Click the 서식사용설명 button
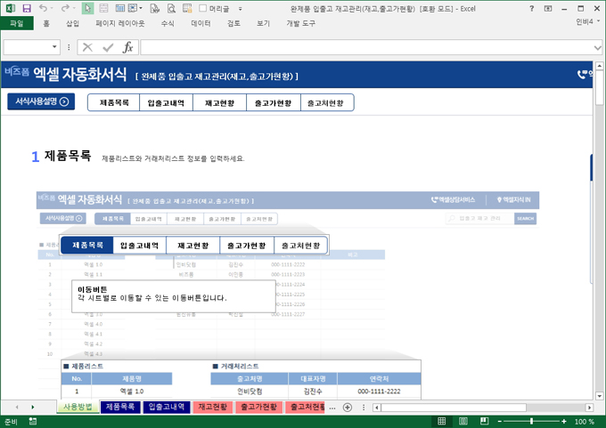Viewport: 606px width, 428px height. (x=41, y=101)
